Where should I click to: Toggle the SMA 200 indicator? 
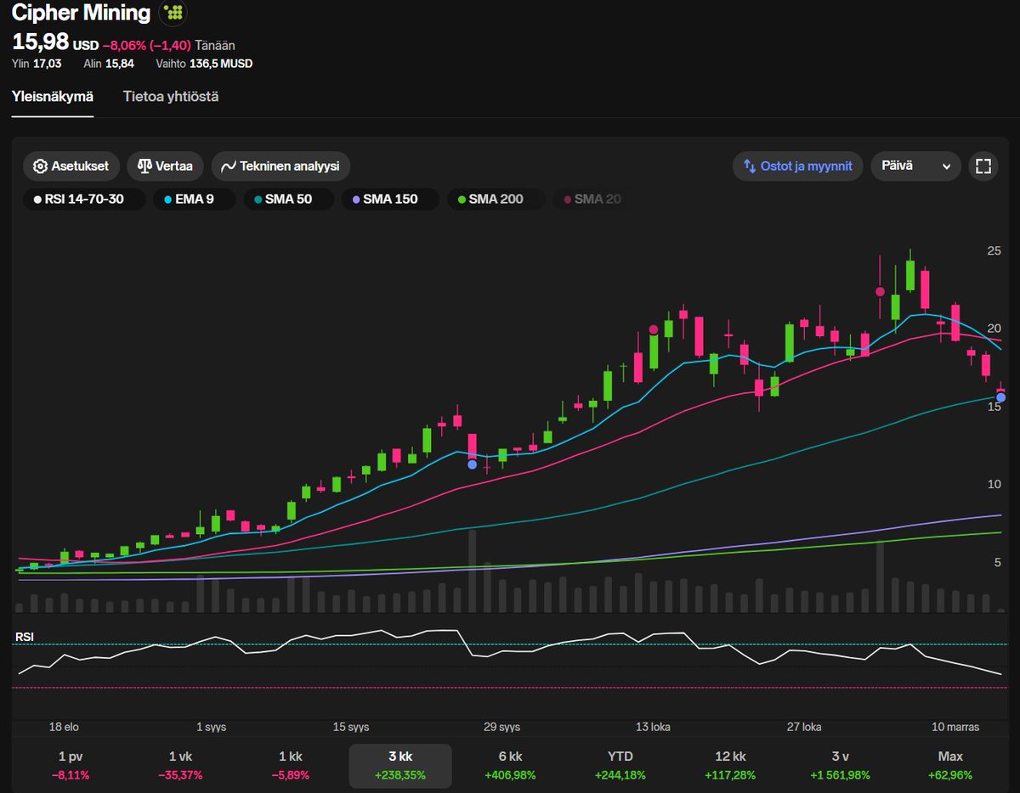coord(496,200)
